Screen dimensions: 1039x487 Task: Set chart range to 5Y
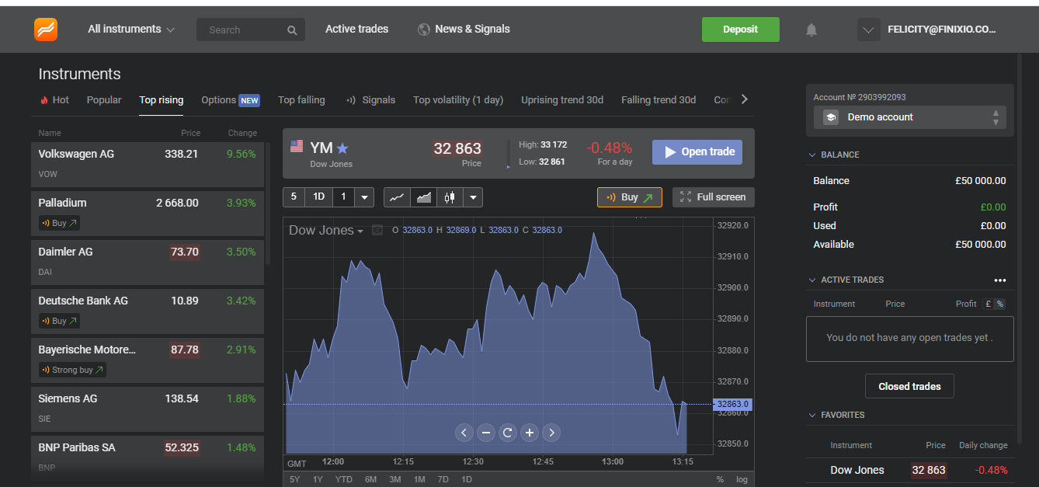[295, 479]
